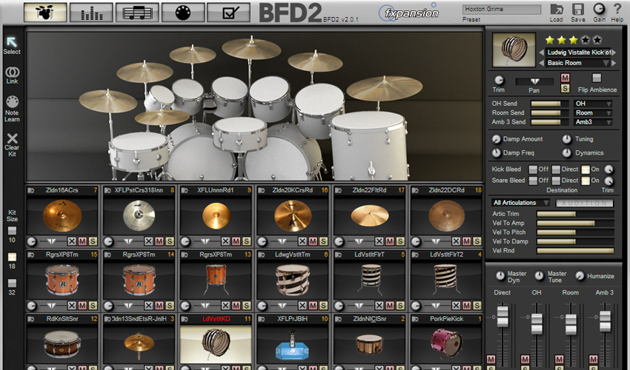Select the XFLPstCrs318Inn cymbal slot

139,216
